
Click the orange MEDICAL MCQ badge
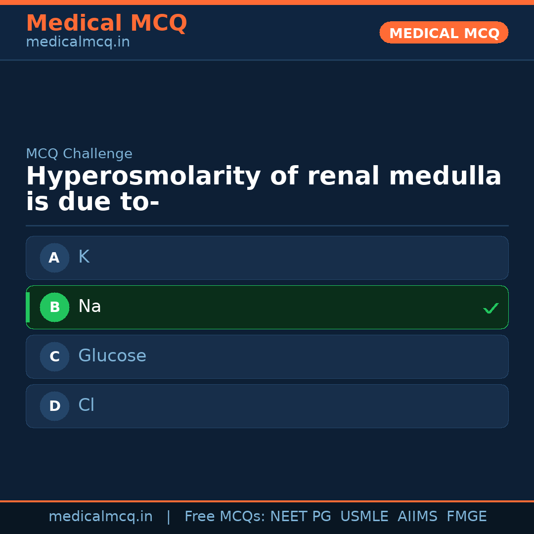tap(444, 33)
